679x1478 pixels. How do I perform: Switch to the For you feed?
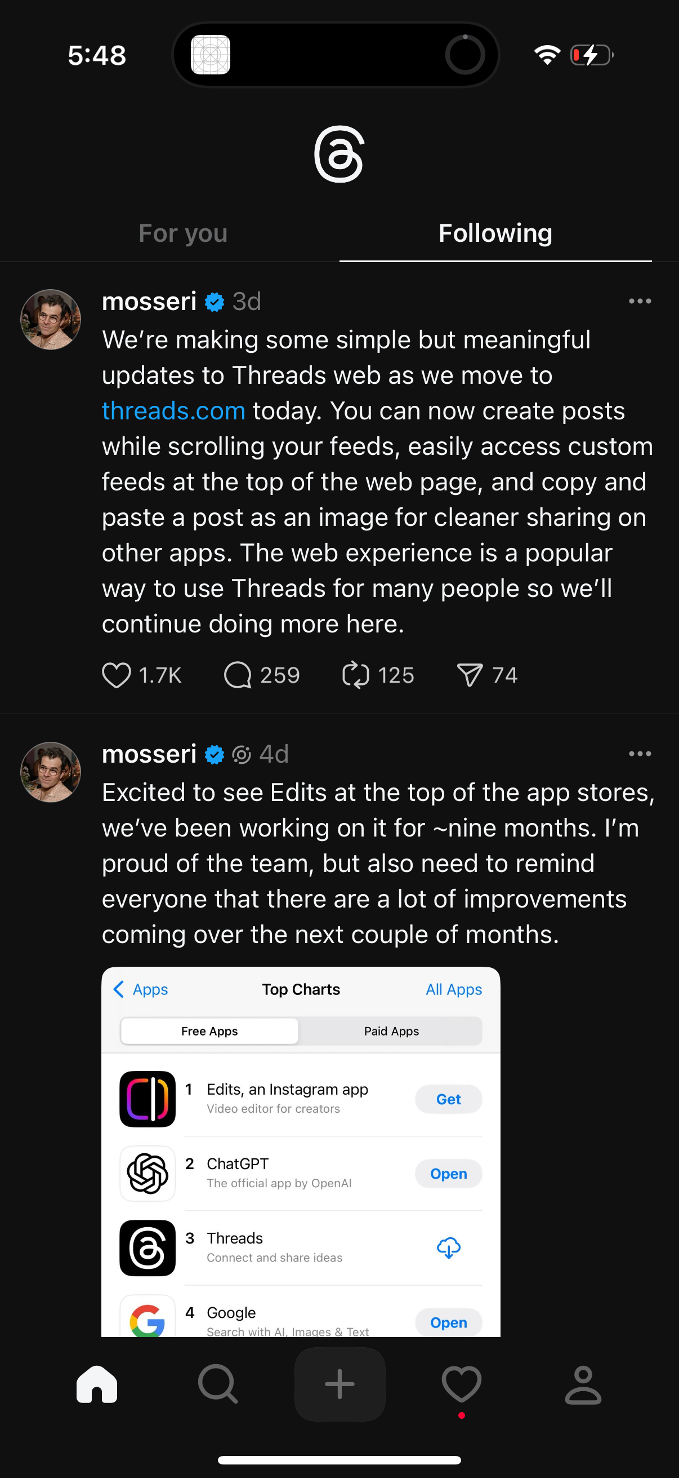point(184,233)
